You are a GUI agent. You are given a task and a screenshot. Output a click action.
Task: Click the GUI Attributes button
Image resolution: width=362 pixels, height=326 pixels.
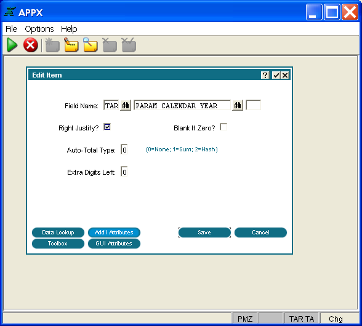[114, 244]
